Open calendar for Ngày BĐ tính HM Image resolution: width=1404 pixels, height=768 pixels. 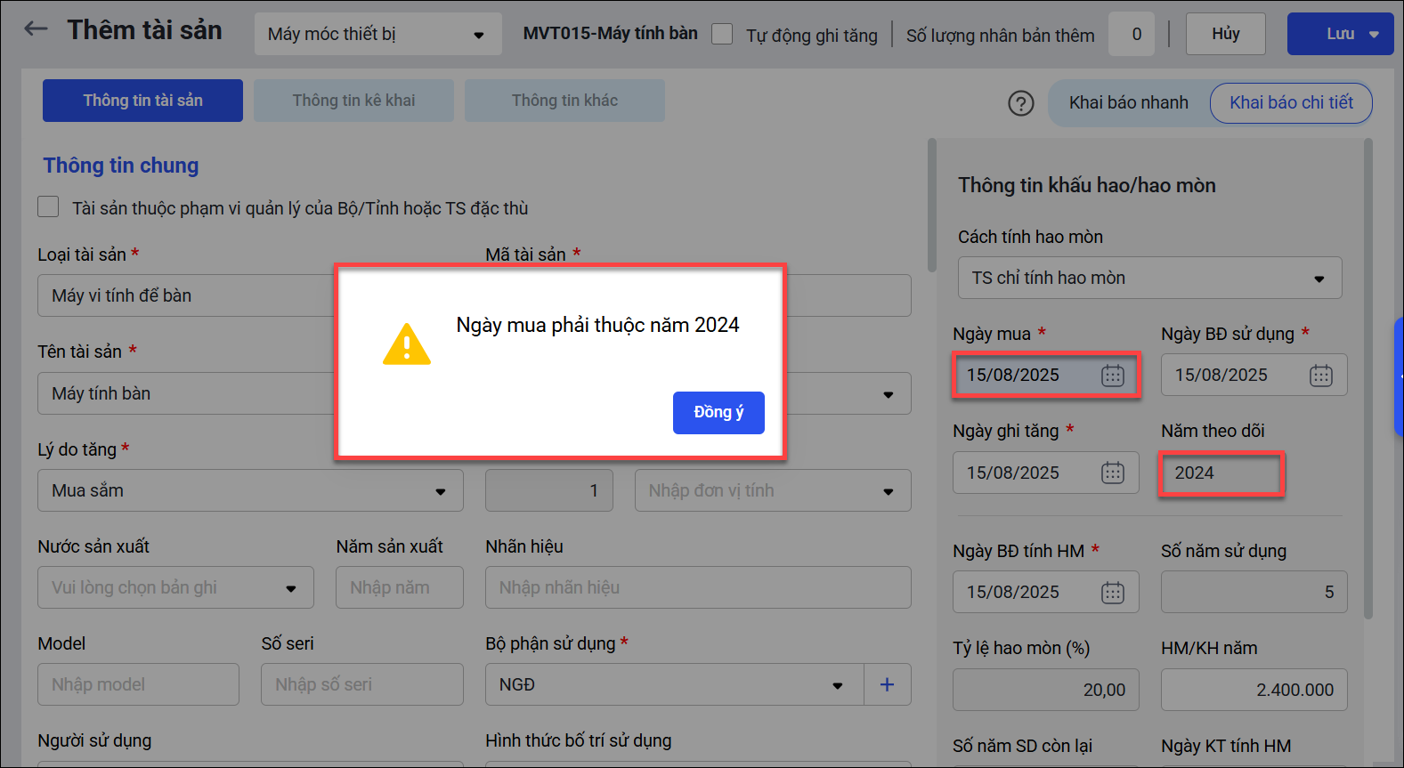1112,593
